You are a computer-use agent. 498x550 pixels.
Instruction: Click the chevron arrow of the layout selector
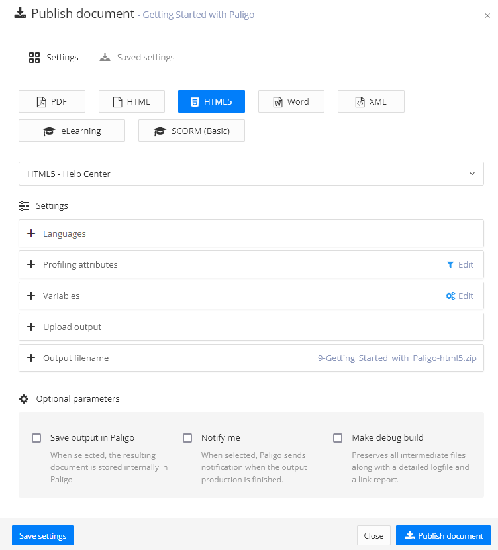[x=472, y=174]
